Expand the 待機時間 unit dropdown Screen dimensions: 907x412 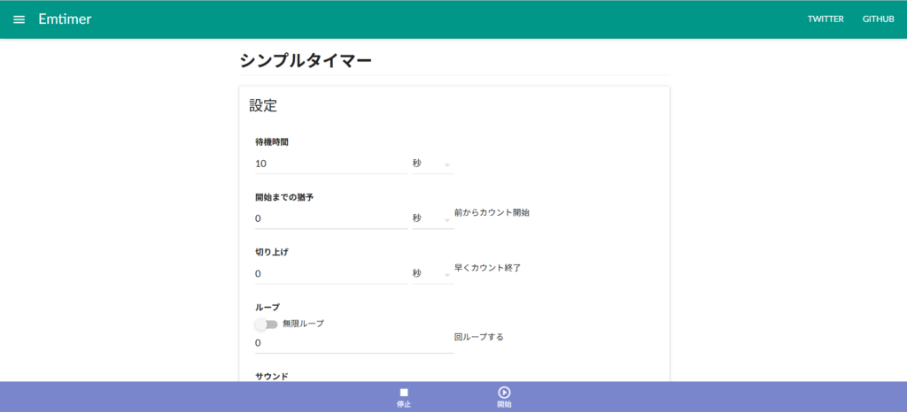[431, 164]
